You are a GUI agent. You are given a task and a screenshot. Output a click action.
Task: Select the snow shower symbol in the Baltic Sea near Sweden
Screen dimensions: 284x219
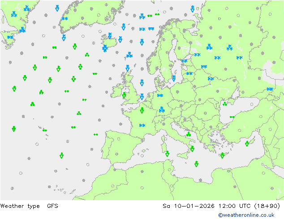pos(174,78)
